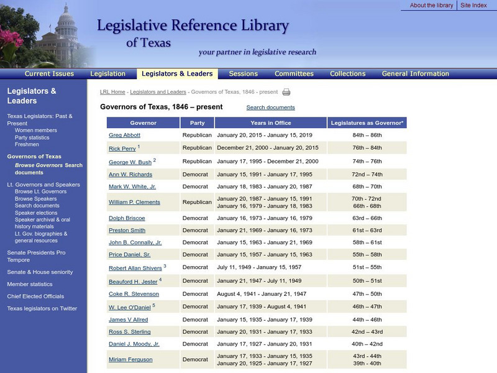
Task: Open Senate Presidents Pro Tempore link
Action: pos(36,256)
